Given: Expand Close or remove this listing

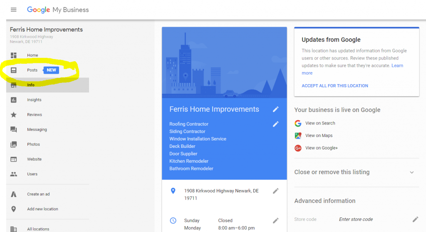Looking at the screenshot, I should (x=411, y=172).
